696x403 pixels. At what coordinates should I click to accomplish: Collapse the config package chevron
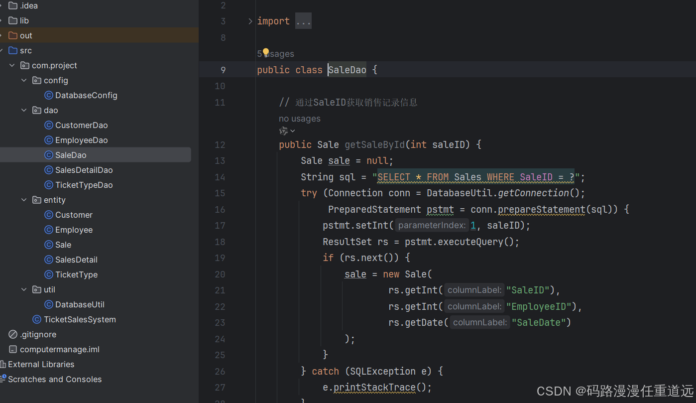pyautogui.click(x=24, y=80)
